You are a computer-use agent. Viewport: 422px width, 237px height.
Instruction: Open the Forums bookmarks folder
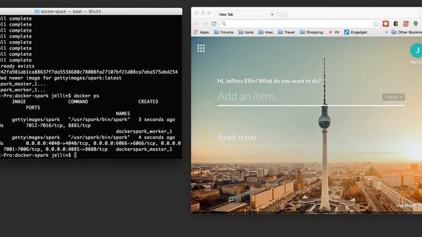point(224,32)
